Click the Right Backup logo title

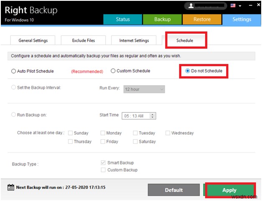click(31, 10)
